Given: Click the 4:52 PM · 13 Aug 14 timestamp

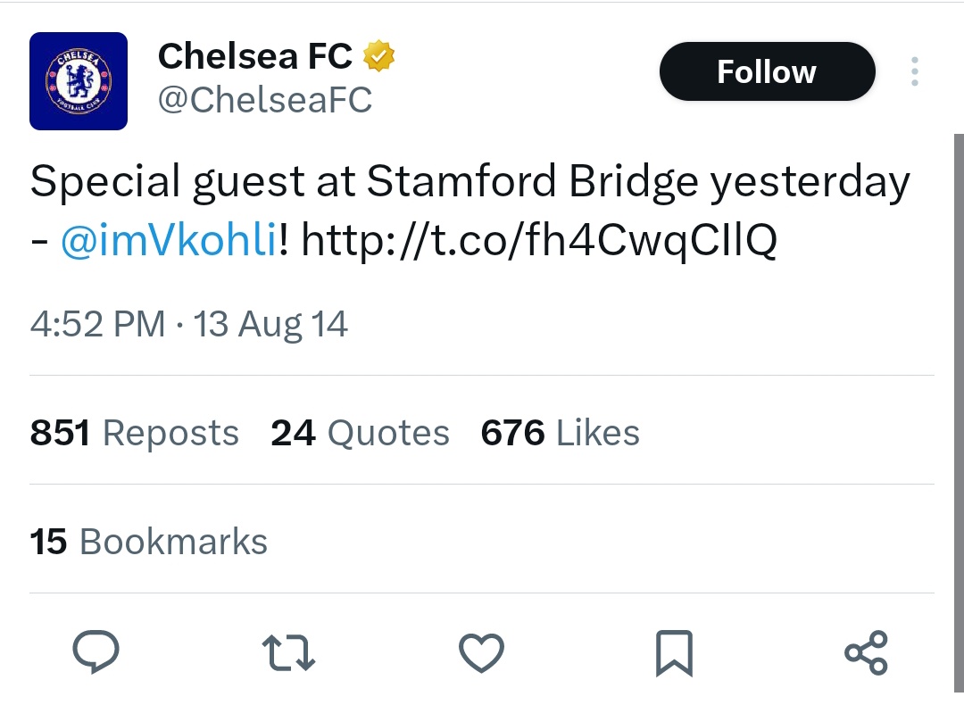Looking at the screenshot, I should [x=189, y=323].
